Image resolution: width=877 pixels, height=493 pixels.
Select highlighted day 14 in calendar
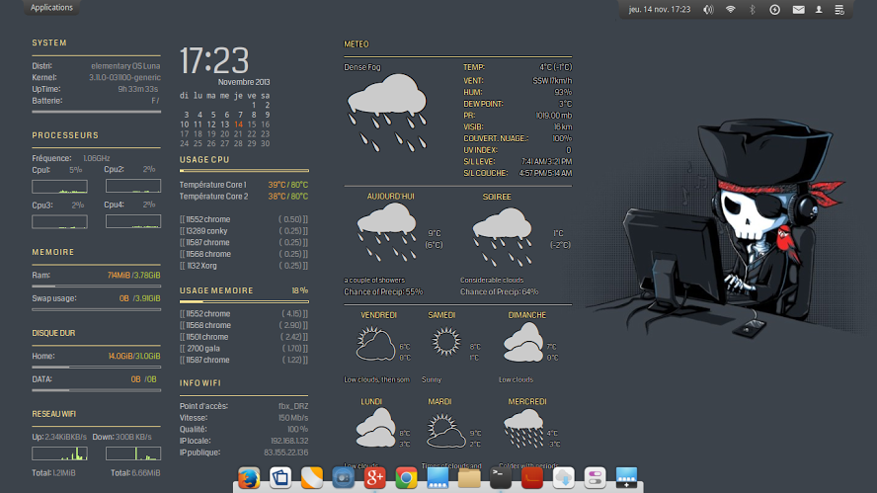coord(239,124)
